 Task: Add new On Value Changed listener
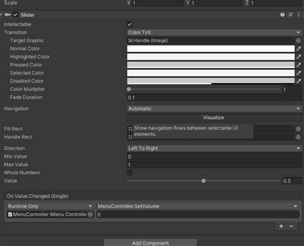click(281, 226)
